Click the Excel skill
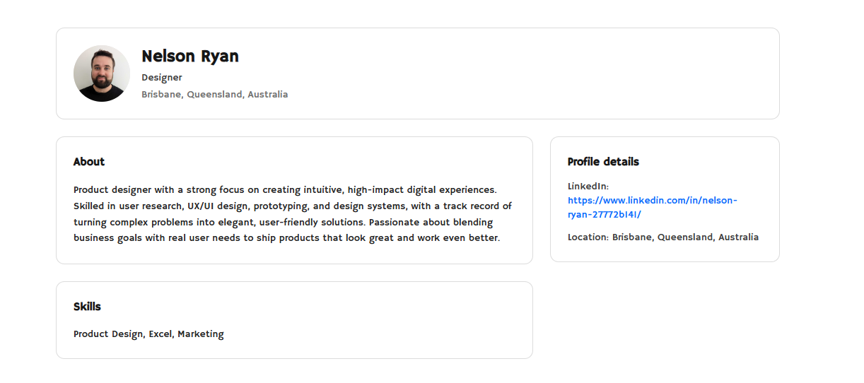864x383 pixels. (160, 334)
